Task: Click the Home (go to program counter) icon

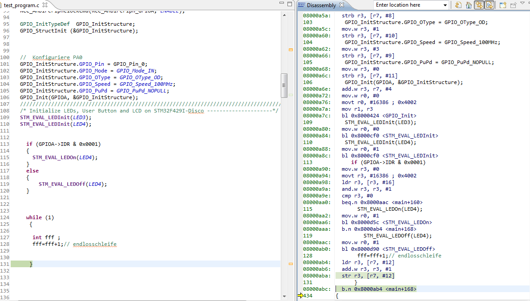Action: 469,5
